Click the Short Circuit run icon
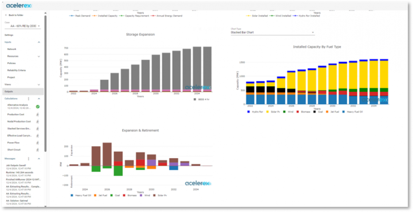Viewport: 413px width, 212px height. coord(38,150)
